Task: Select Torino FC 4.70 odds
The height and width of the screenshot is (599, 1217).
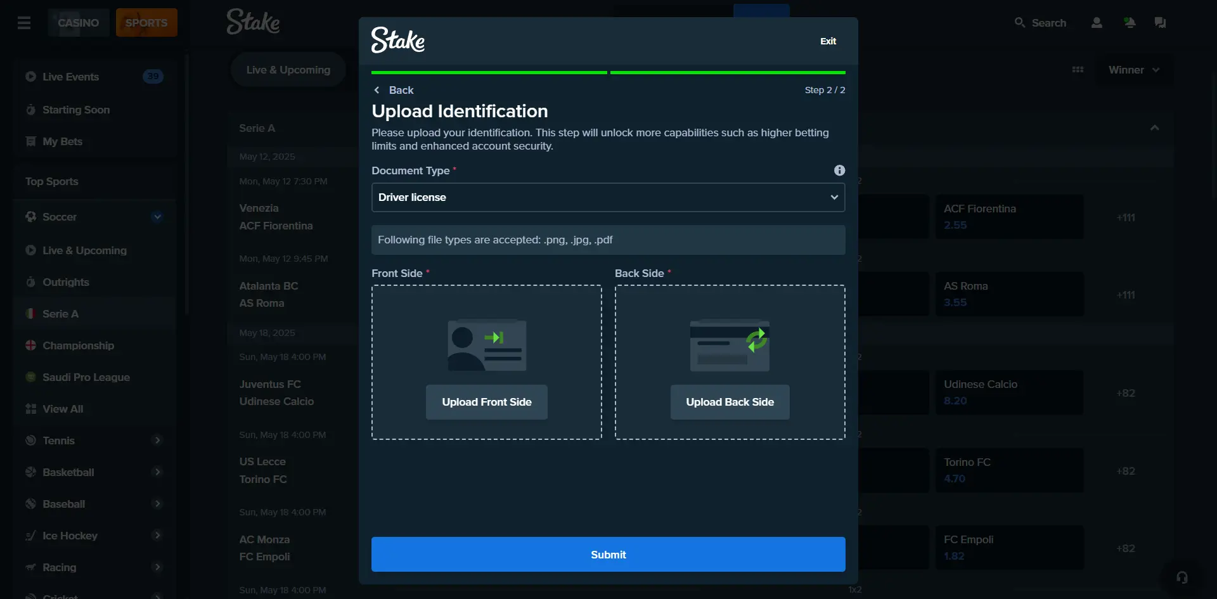Action: (x=1010, y=470)
